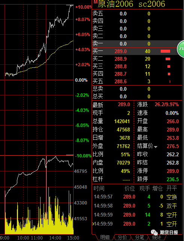Click the 买一 volume 40
This screenshot has width=184, height=241.
[x=148, y=51]
